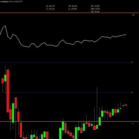Screen dimensions: 139x139
Task: Select the highest peak of the white line
Action: [5, 26]
